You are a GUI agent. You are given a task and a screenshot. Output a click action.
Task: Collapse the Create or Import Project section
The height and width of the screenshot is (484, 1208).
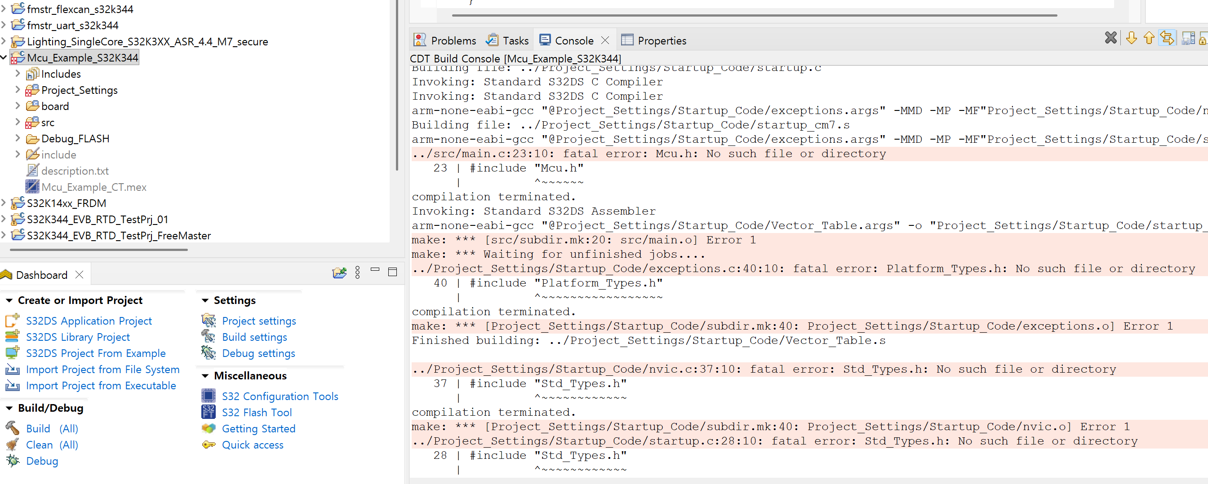(9, 300)
